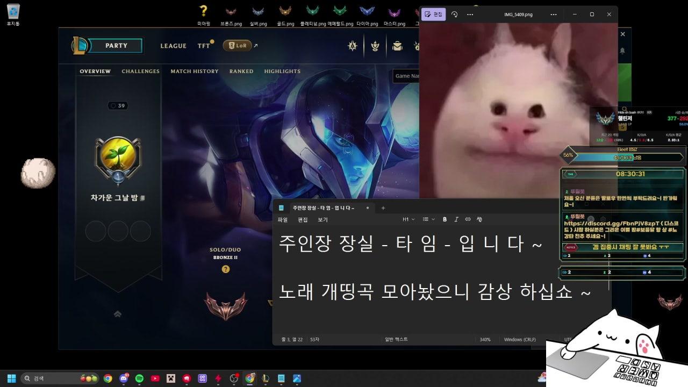This screenshot has width=688, height=387.
Task: Select the 에메랄드.png desktop file
Action: pyautogui.click(x=340, y=15)
